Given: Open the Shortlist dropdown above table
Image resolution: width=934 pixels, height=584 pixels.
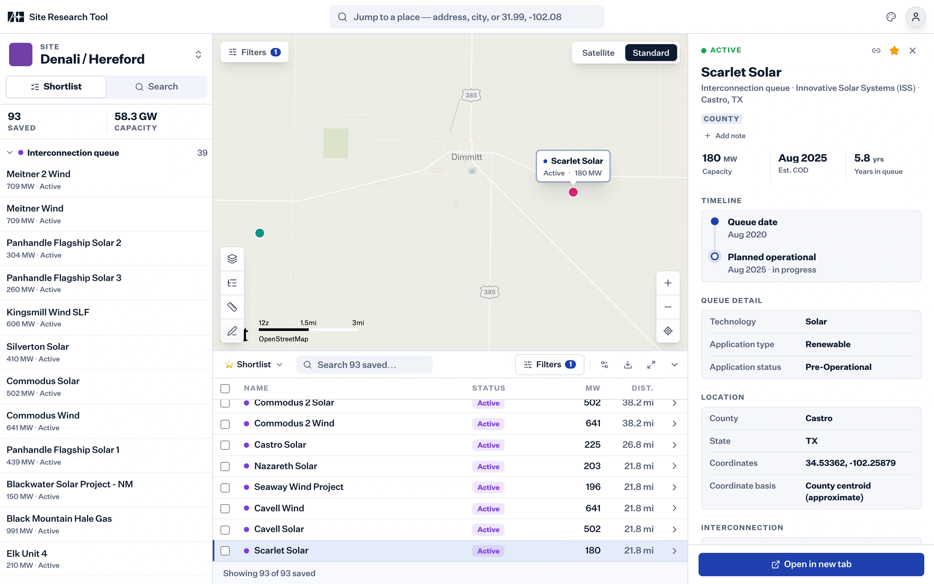Looking at the screenshot, I should [254, 365].
